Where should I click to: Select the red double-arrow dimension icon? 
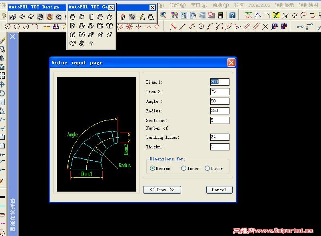click(x=173, y=26)
